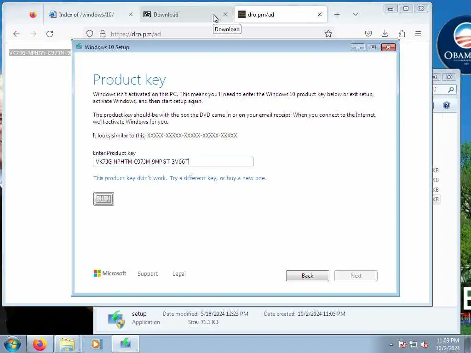The height and width of the screenshot is (353, 471).
Task: Click the Windows 10 Setup title icon
Action: [79, 46]
